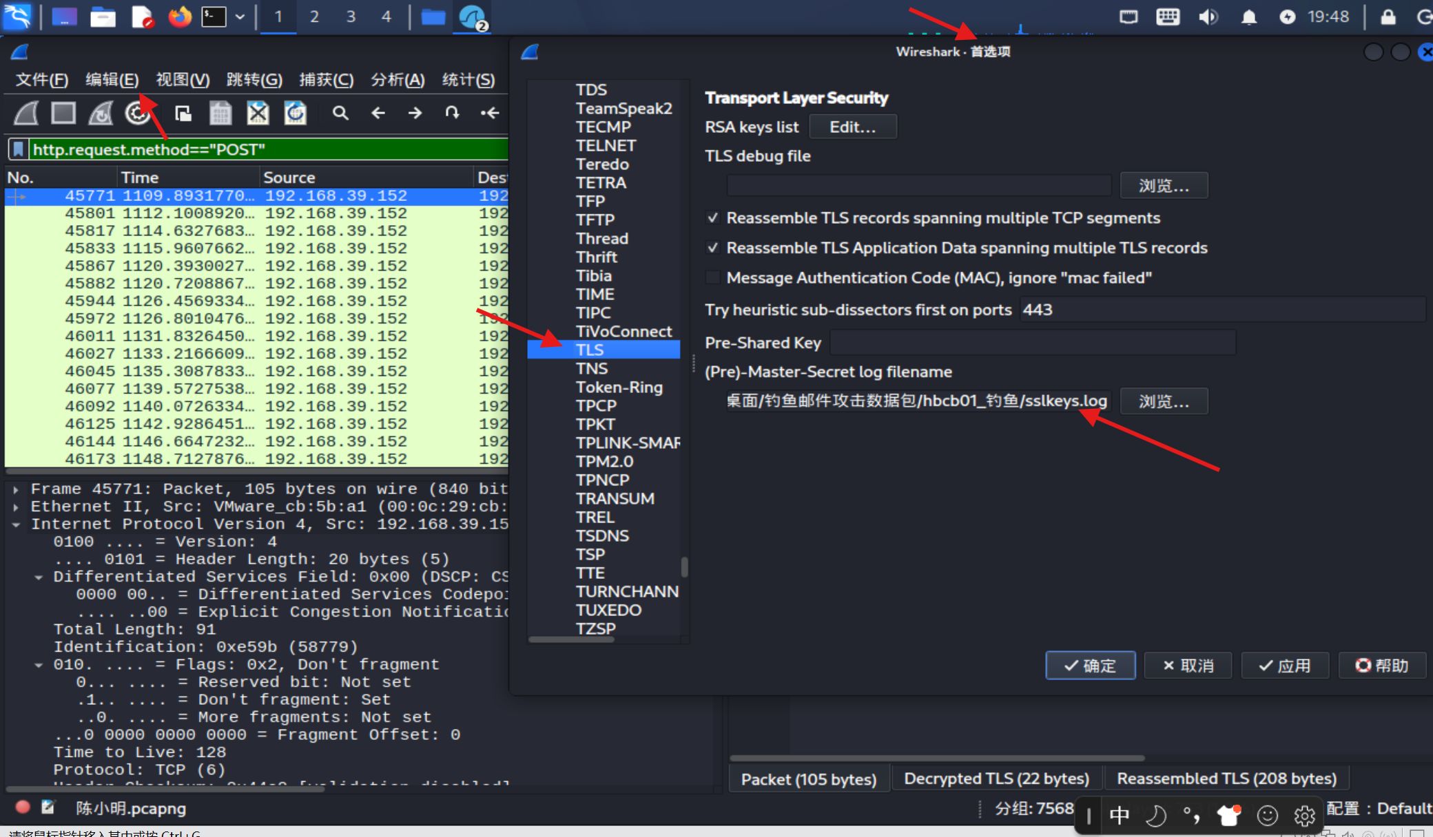Viewport: 1433px width, 837px height.
Task: Open capture options gear icon
Action: (x=138, y=113)
